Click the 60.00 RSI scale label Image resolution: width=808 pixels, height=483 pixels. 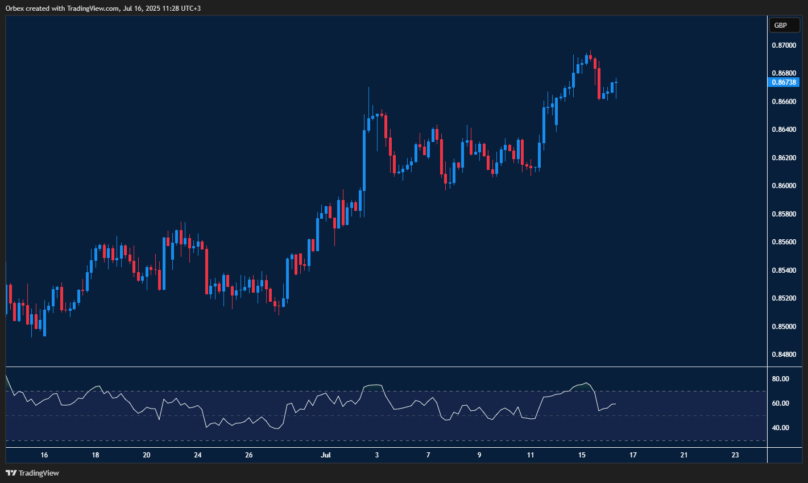tap(781, 403)
